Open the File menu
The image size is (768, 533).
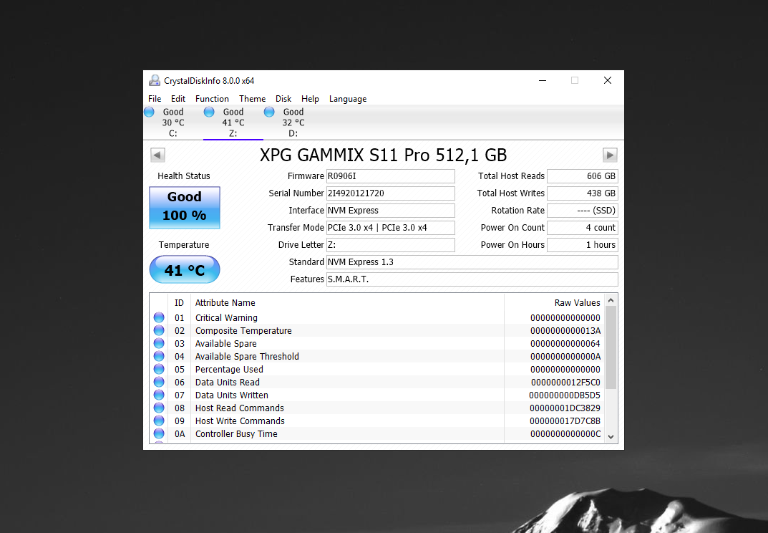point(155,99)
